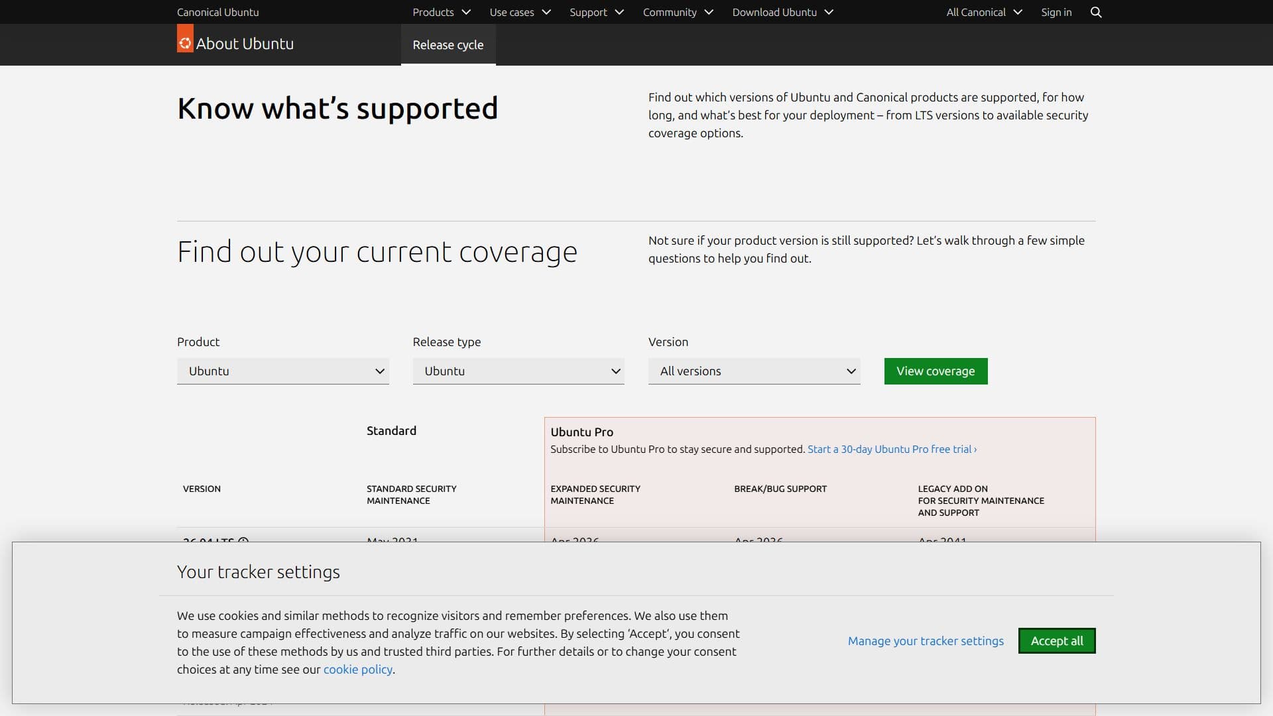Click the 'Know what's supported' heading
Viewport: 1273px width, 716px height.
[x=337, y=109]
